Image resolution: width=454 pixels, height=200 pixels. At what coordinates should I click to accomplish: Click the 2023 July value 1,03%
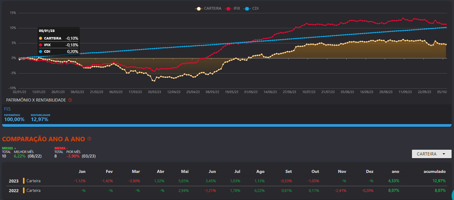235,181
